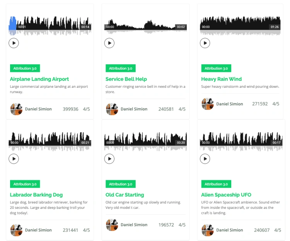Click play count 231441 on Labrador Barking card

tap(70, 230)
